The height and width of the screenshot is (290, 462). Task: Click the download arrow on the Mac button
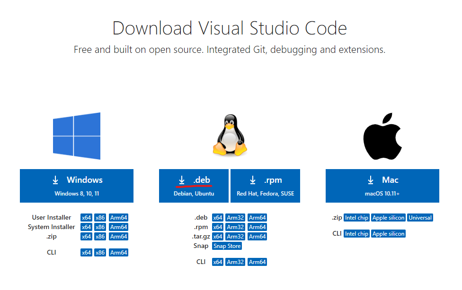click(x=371, y=179)
